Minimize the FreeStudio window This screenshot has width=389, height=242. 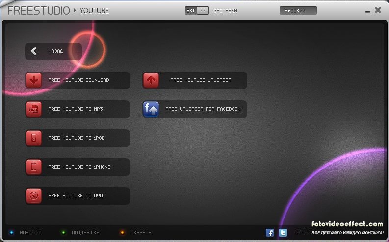tap(368, 11)
